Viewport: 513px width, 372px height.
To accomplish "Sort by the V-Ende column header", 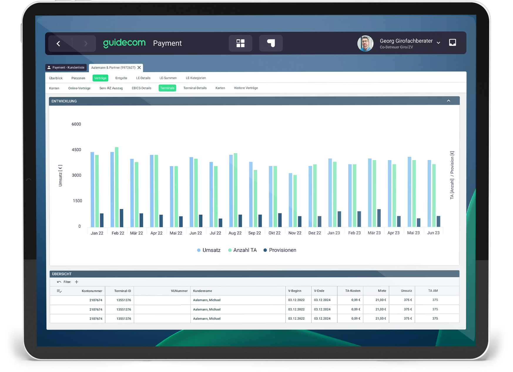I will coord(319,291).
